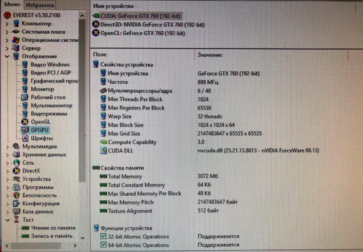
Task: Click the Direct3D NVIDIA GeForce device icon
Action: pyautogui.click(x=96, y=24)
